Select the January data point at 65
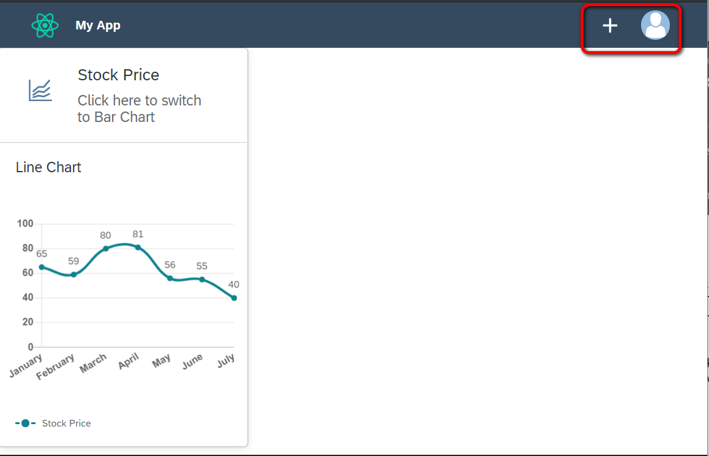This screenshot has width=709, height=456. 42,267
